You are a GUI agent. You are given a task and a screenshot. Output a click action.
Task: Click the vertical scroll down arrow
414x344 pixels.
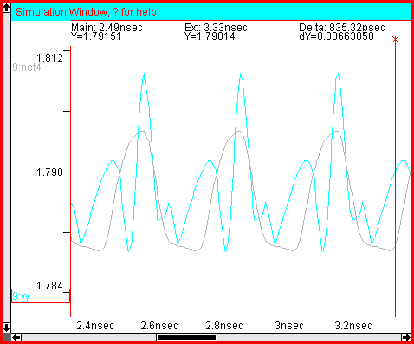point(6,328)
